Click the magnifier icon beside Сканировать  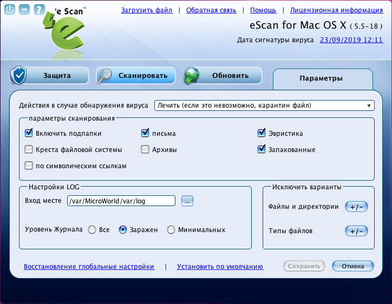pos(104,76)
